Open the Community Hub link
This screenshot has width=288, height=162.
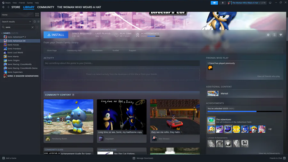click(74, 50)
